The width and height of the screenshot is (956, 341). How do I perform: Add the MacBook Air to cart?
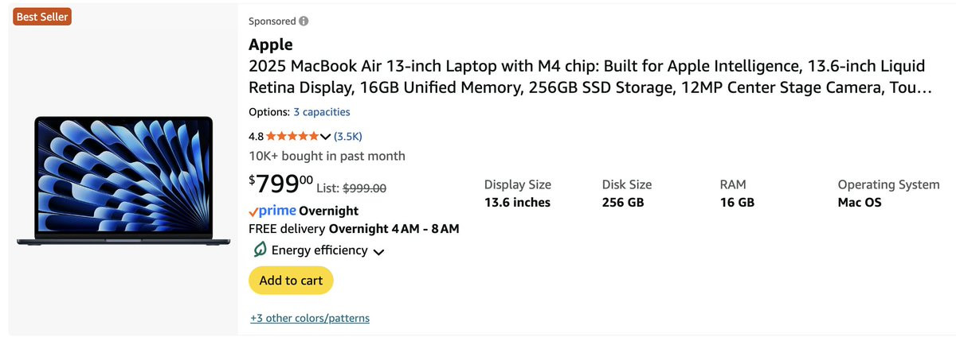[x=291, y=281]
